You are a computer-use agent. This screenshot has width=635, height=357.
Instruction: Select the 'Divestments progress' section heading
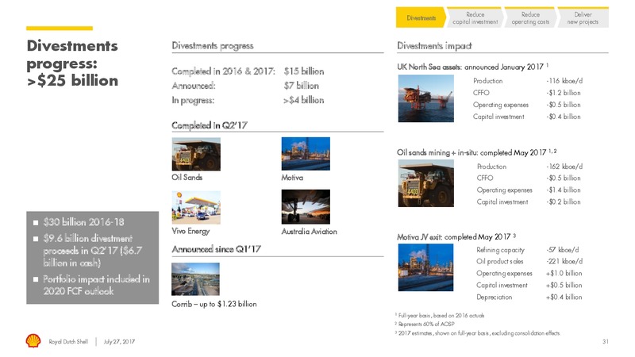point(213,45)
